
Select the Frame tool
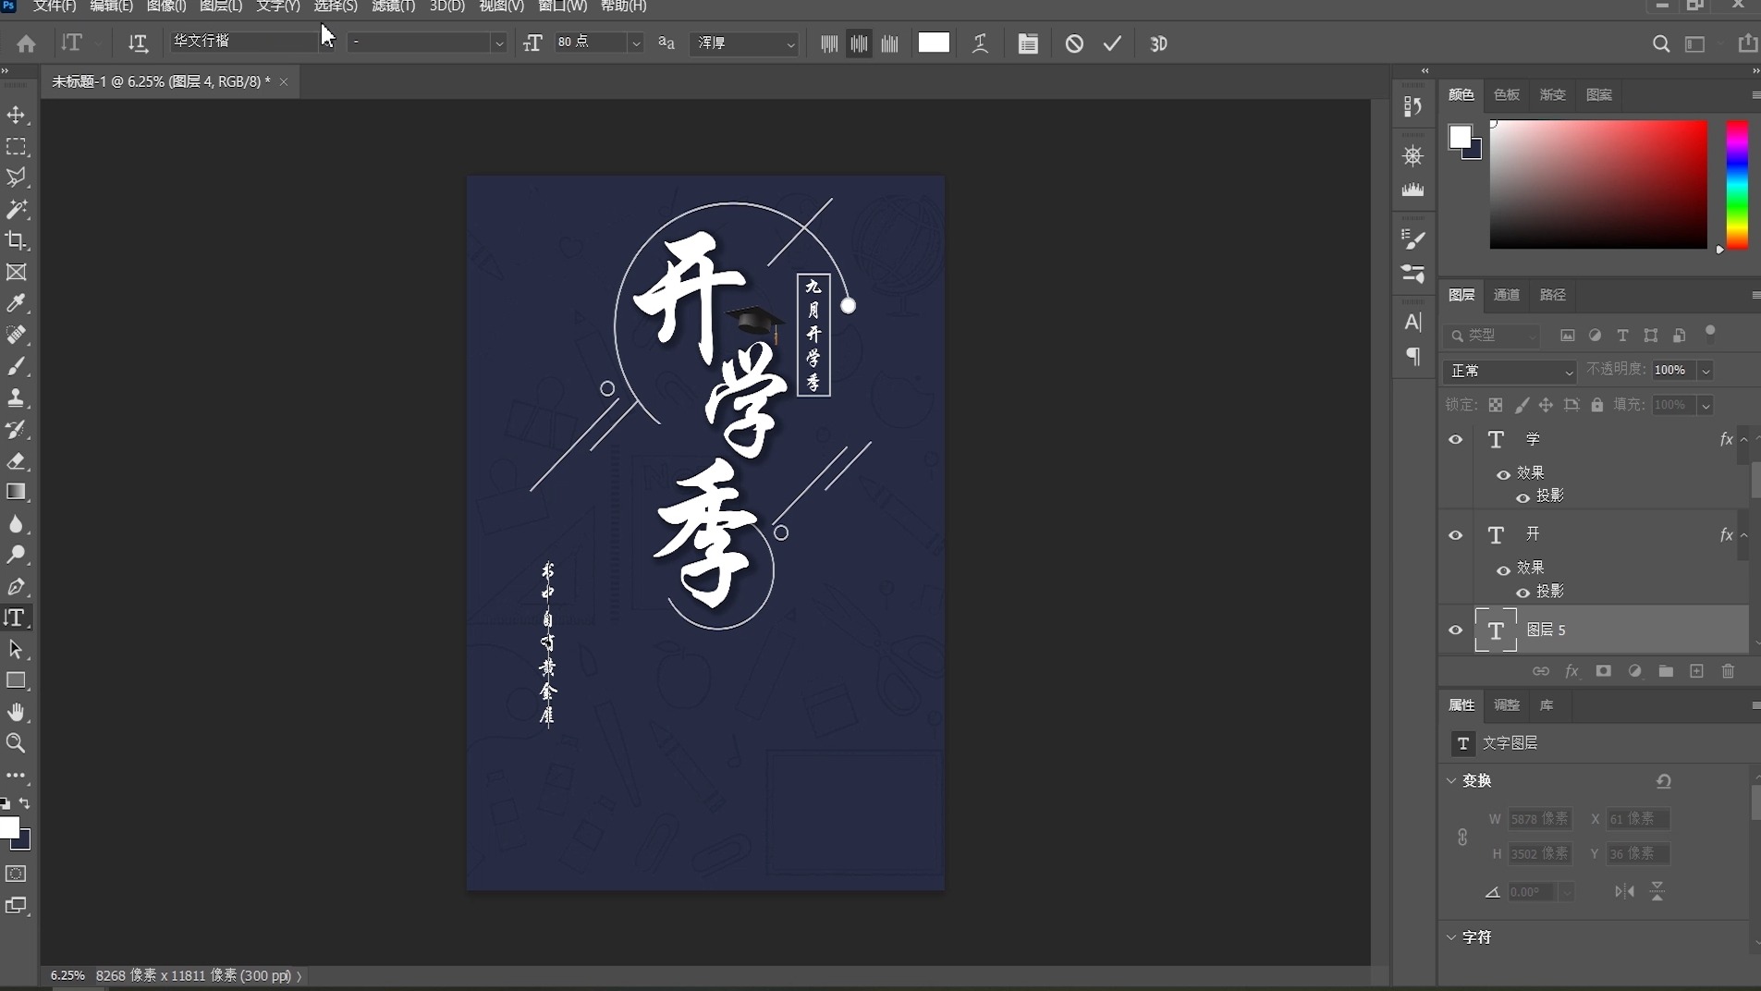(x=17, y=272)
